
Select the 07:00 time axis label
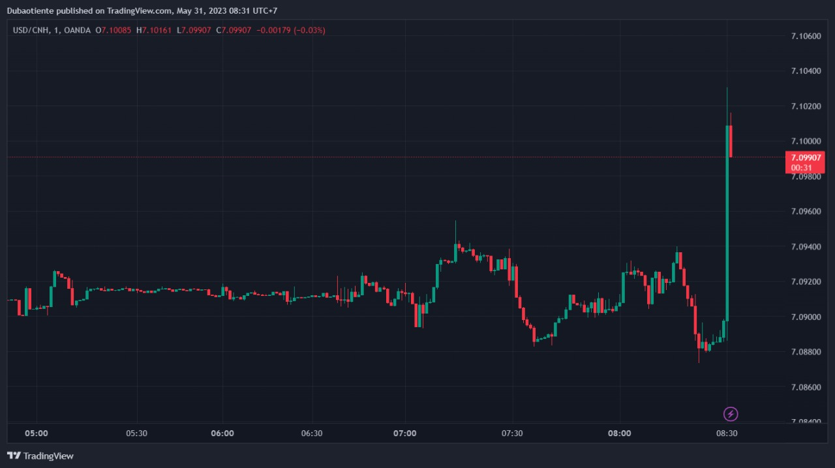click(x=405, y=433)
